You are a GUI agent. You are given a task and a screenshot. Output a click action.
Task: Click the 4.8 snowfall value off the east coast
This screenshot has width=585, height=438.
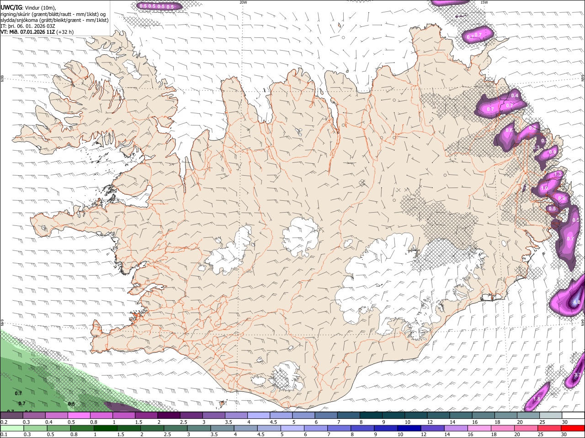click(576, 302)
